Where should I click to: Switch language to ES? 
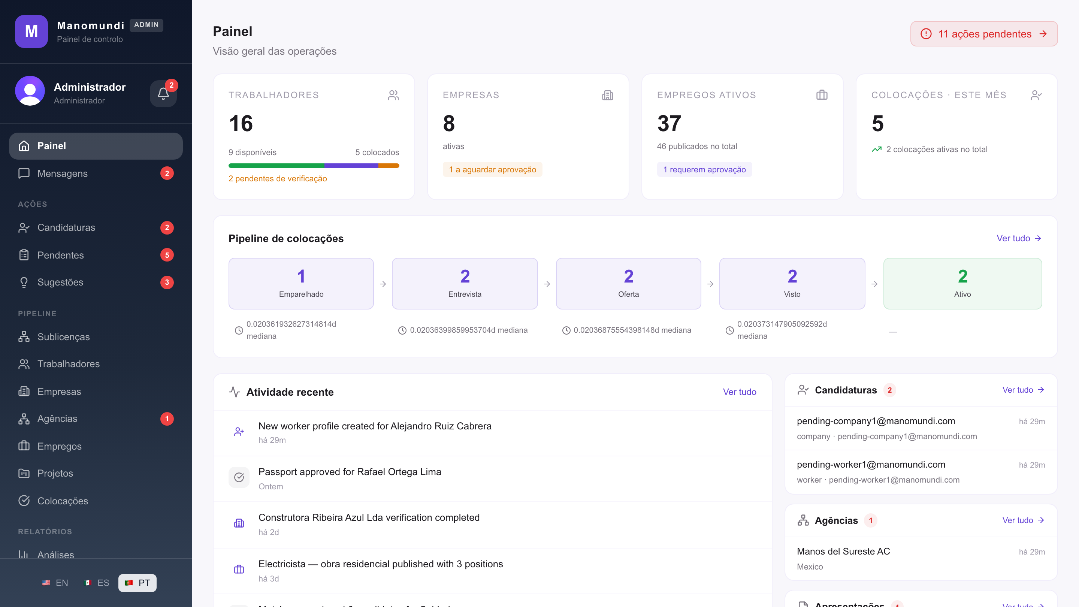pos(97,583)
